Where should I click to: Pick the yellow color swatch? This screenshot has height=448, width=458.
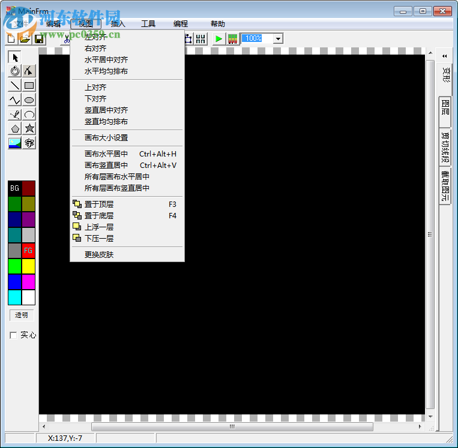coord(28,266)
